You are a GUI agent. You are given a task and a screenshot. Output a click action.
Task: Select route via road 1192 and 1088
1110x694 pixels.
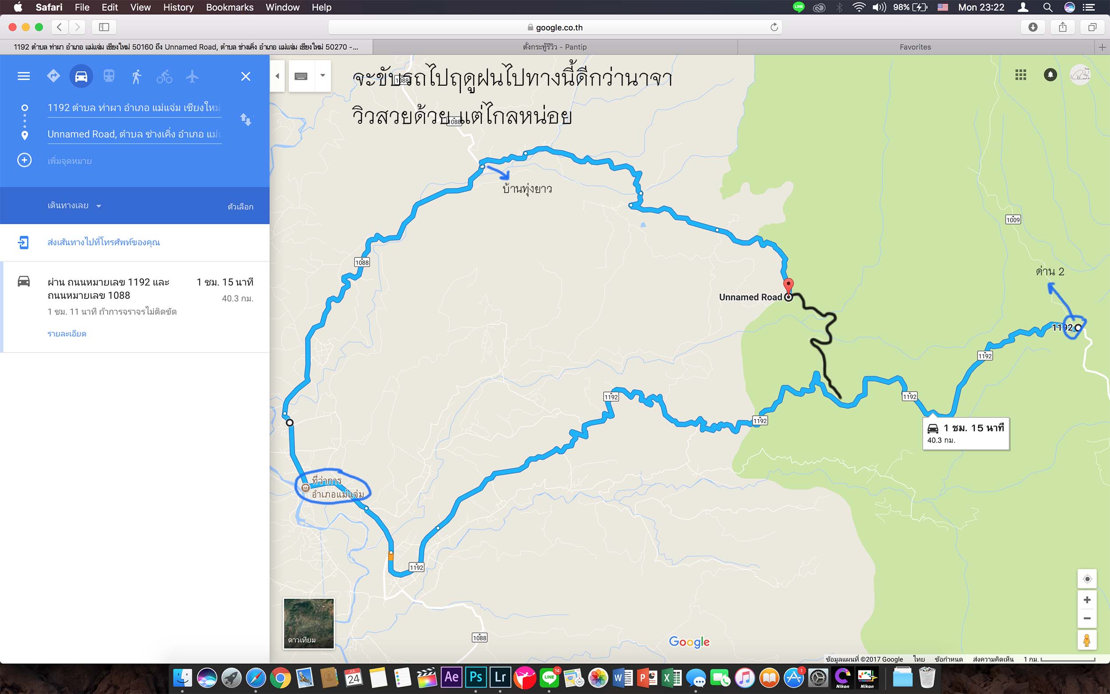(x=135, y=307)
